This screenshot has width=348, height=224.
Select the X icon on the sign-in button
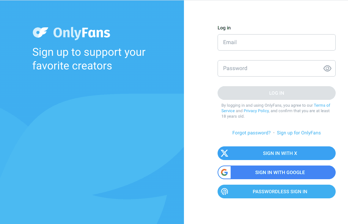(224, 153)
